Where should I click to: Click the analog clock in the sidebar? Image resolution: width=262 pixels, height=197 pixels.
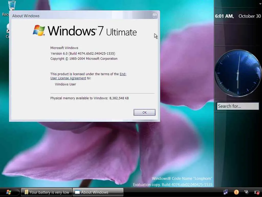coord(238,73)
